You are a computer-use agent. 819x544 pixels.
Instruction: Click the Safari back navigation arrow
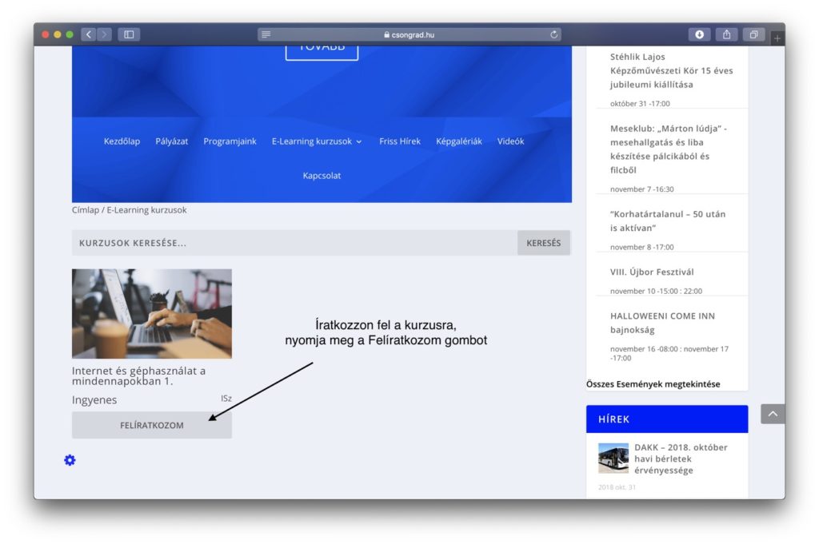[88, 34]
